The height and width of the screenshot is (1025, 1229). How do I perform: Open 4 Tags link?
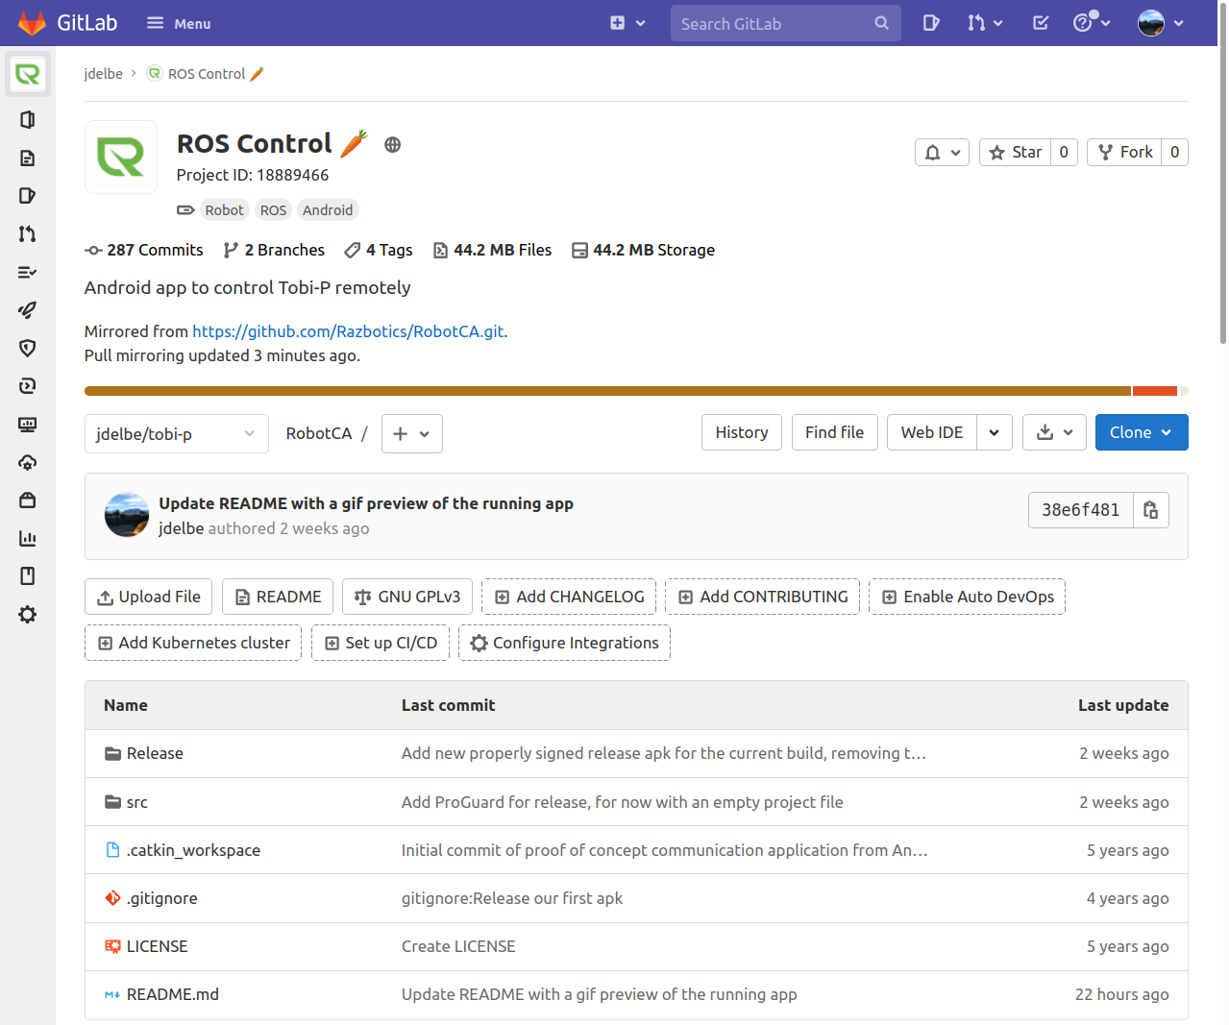pyautogui.click(x=379, y=250)
